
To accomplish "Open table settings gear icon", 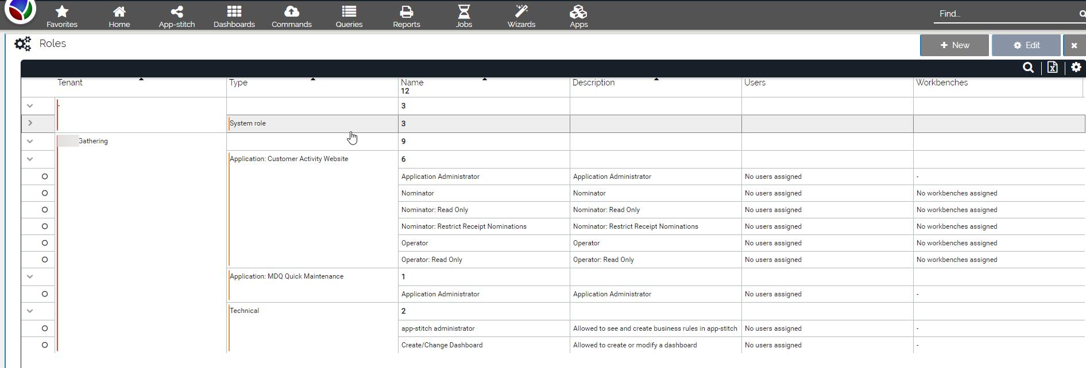I will (x=1076, y=68).
